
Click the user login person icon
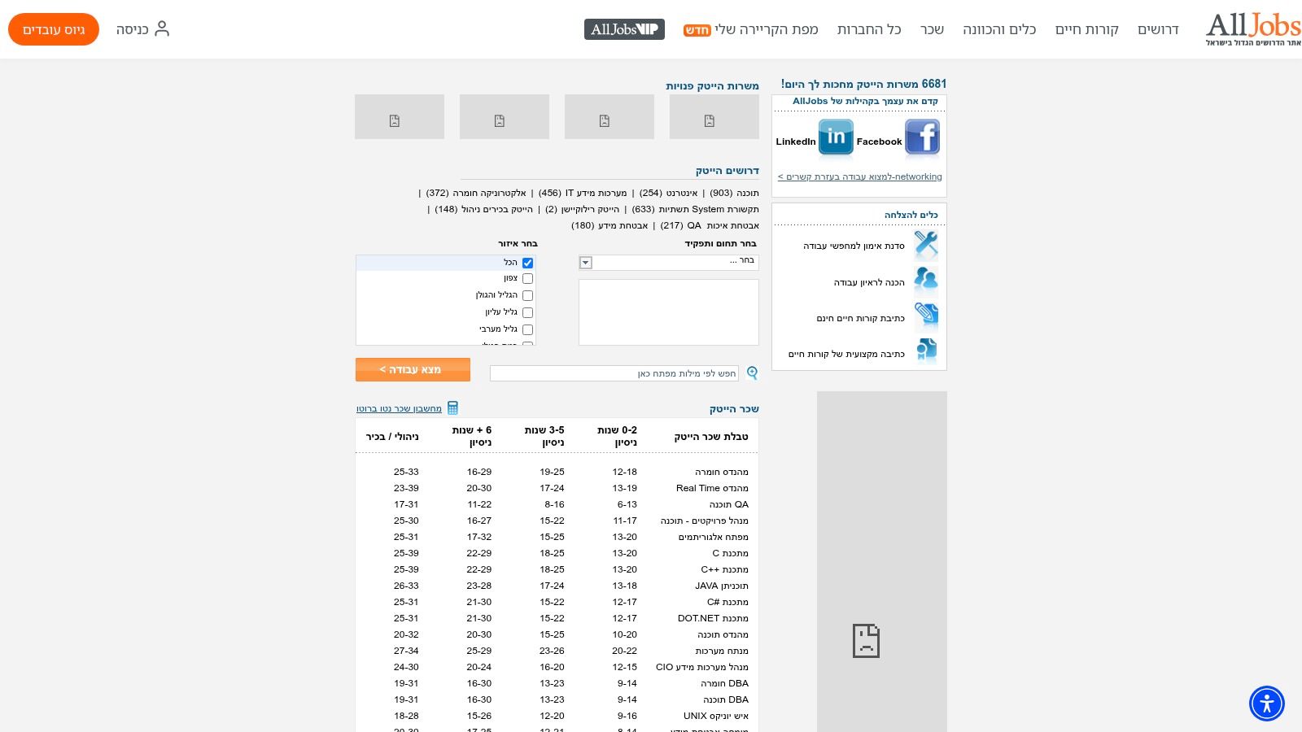tap(162, 29)
